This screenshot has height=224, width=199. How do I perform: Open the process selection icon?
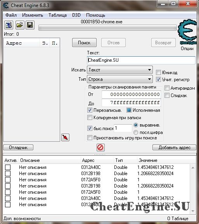9,25
